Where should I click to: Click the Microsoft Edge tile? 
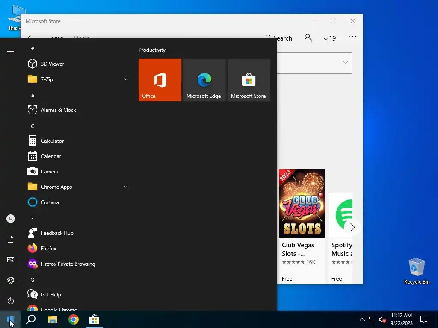204,80
